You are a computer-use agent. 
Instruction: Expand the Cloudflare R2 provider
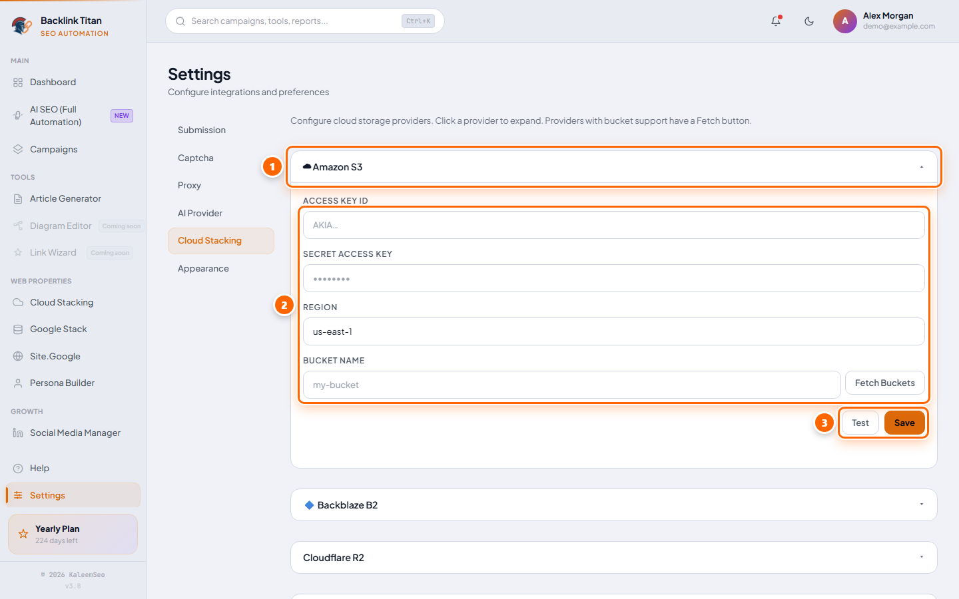click(x=614, y=558)
